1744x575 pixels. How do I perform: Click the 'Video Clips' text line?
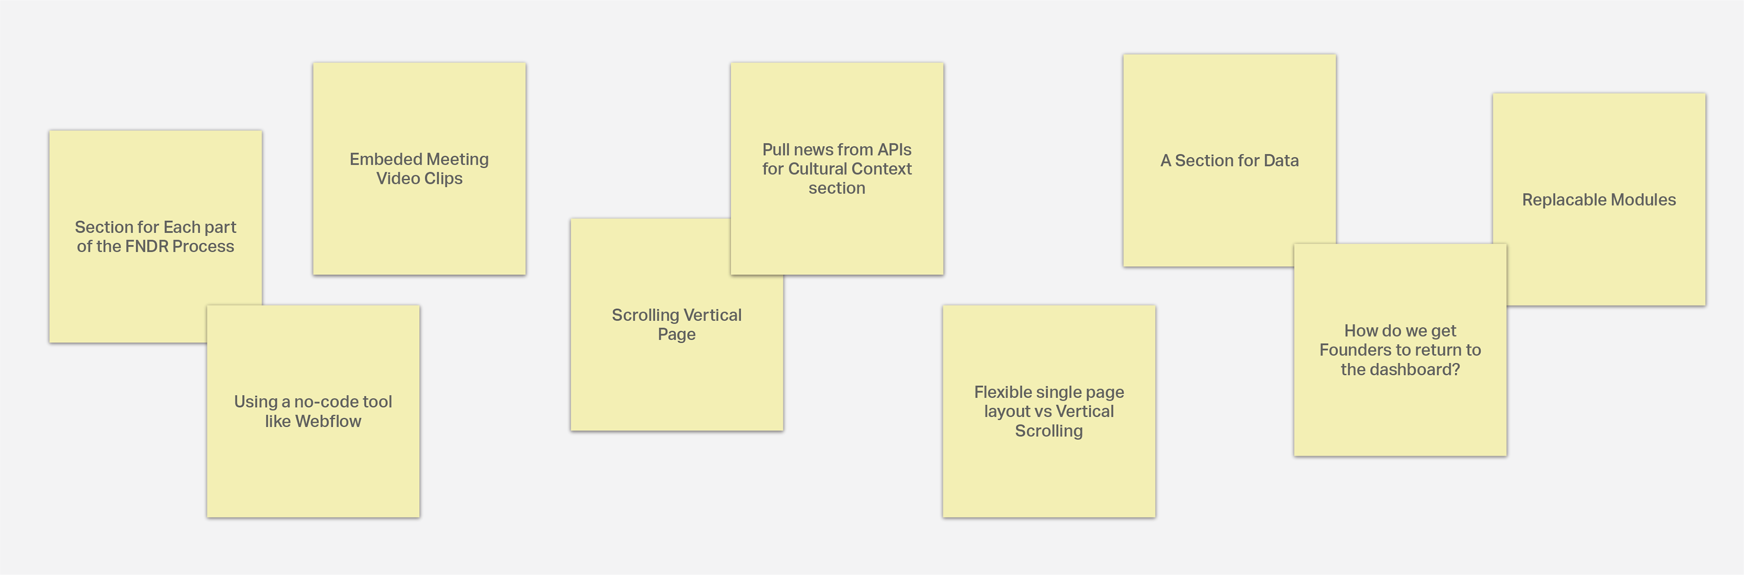(x=419, y=178)
